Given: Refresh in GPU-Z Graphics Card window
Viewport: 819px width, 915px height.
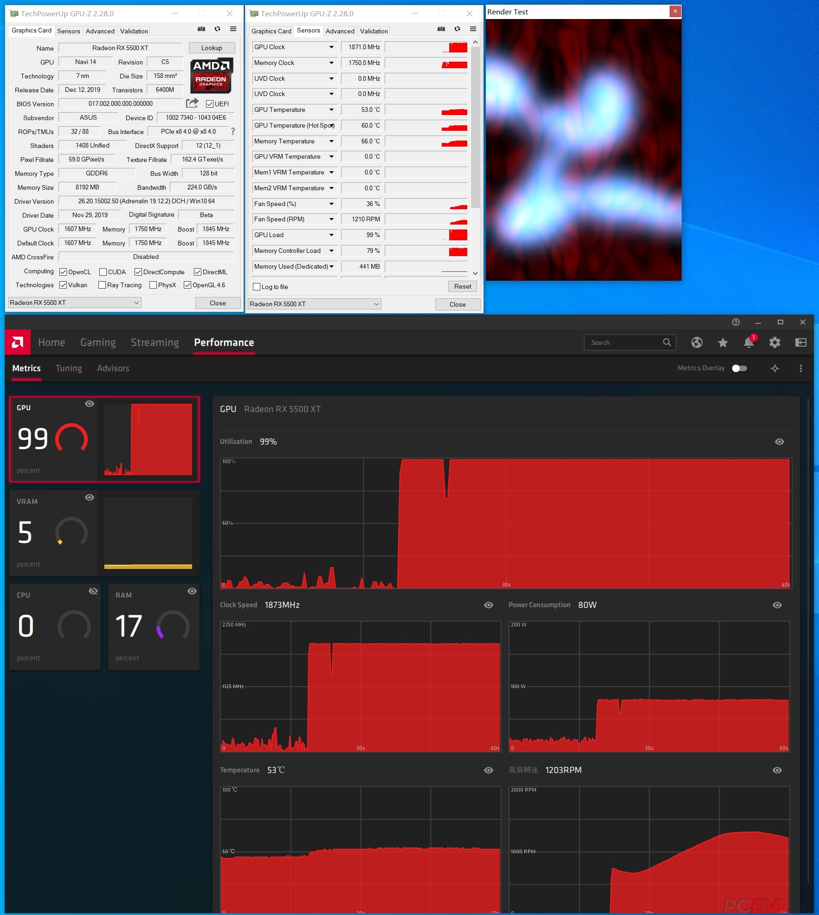Looking at the screenshot, I should pos(217,29).
